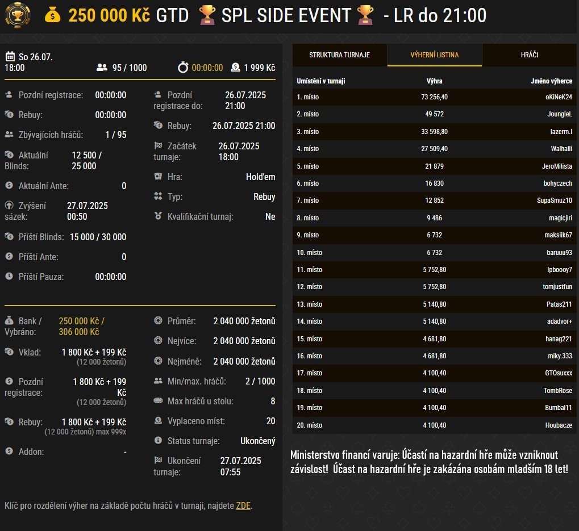Screen dimensions: 579x531
Task: Click the money bag icon in title
Action: pos(52,15)
